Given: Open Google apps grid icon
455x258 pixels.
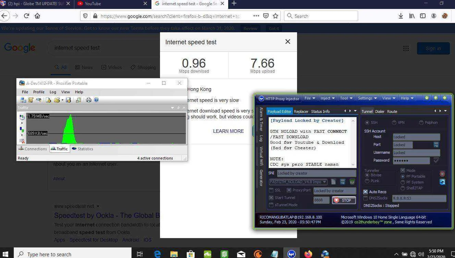Looking at the screenshot, I should coord(406,48).
